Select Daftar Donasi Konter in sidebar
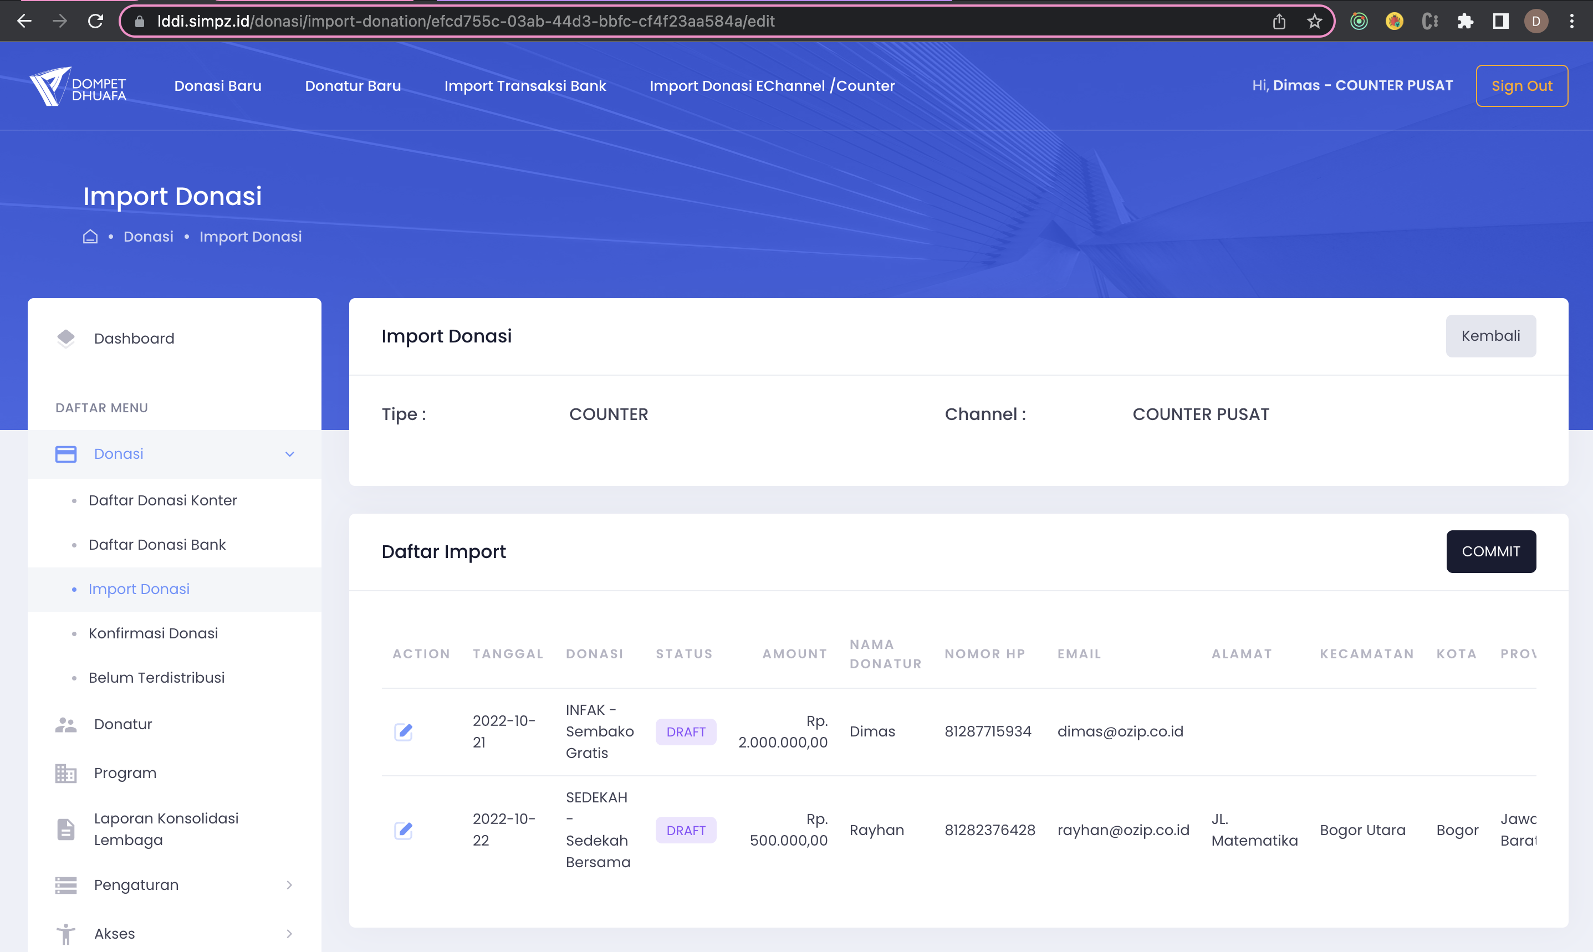This screenshot has height=952, width=1593. tap(162, 500)
